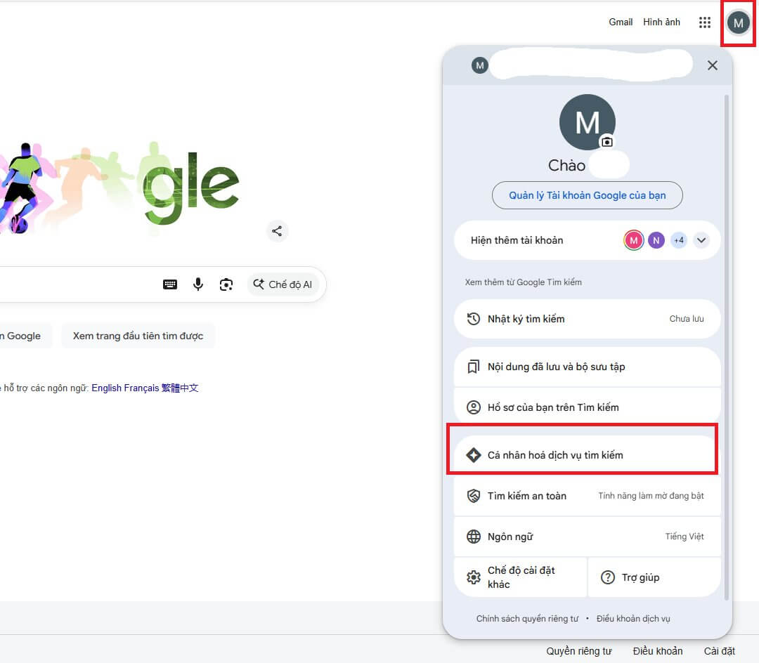Change profile photo via camera icon
This screenshot has width=759, height=663.
(606, 142)
